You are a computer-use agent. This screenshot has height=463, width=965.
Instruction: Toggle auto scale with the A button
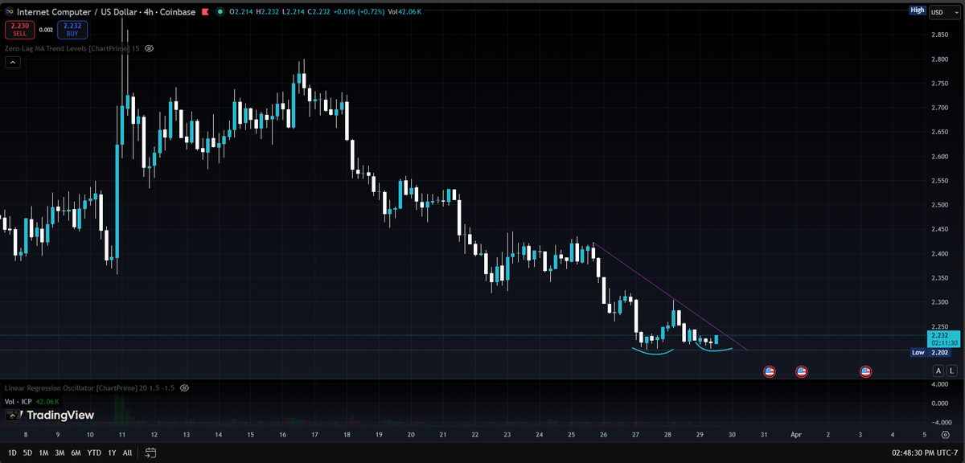(x=938, y=371)
